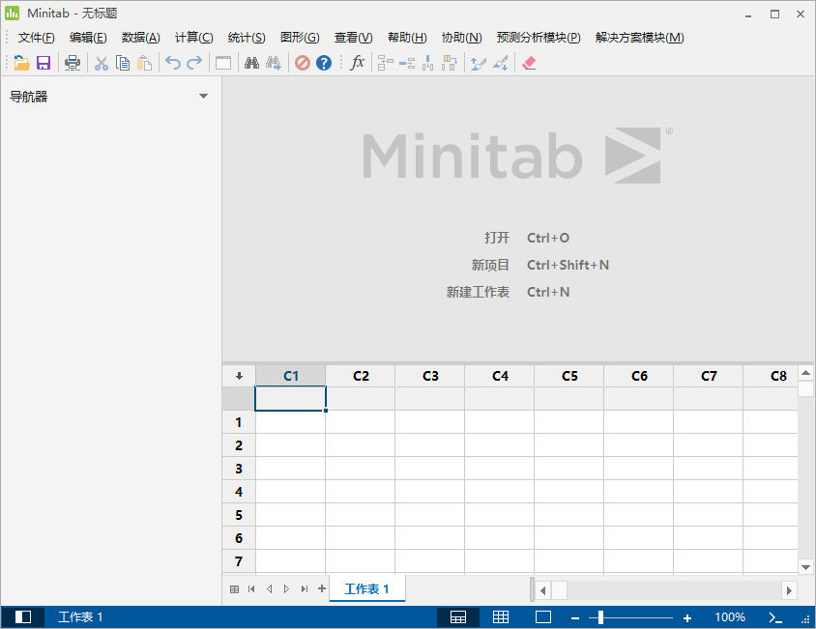Switch to output and worksheet split view
This screenshot has height=629, width=816.
tap(458, 617)
